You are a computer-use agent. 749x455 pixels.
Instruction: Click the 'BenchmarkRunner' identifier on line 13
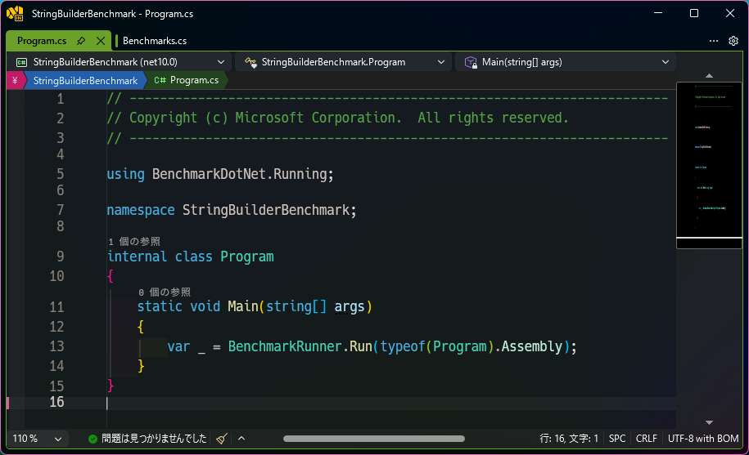click(285, 346)
